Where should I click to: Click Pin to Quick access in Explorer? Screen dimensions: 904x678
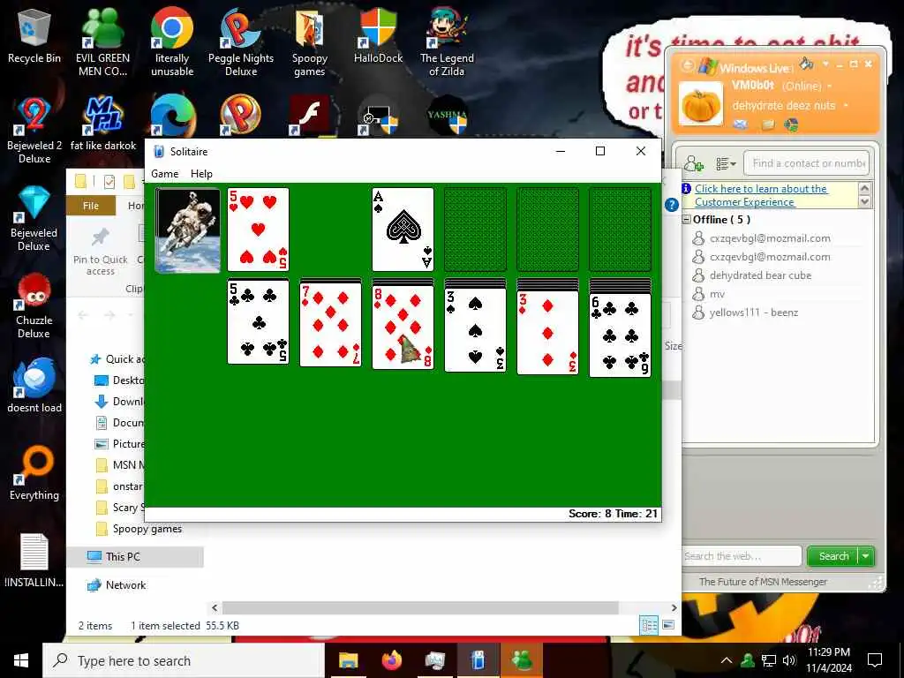click(x=101, y=251)
